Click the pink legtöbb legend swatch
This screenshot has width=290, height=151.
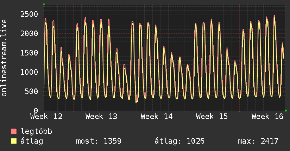[14, 131]
